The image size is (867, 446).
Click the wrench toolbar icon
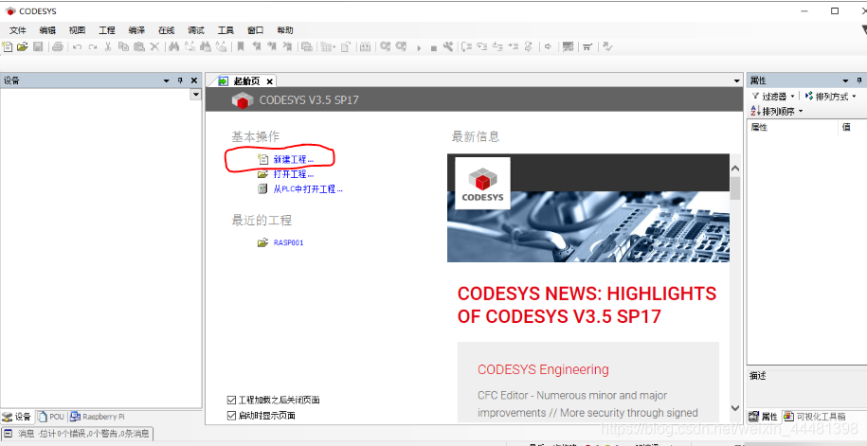click(x=448, y=47)
